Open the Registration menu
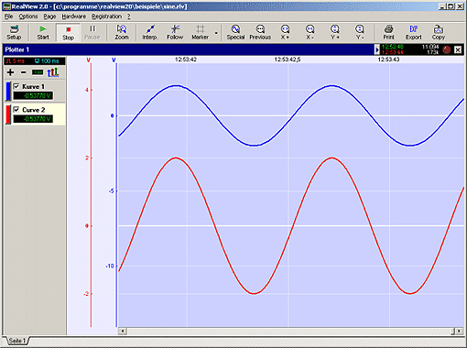The image size is (467, 348). pyautogui.click(x=106, y=16)
